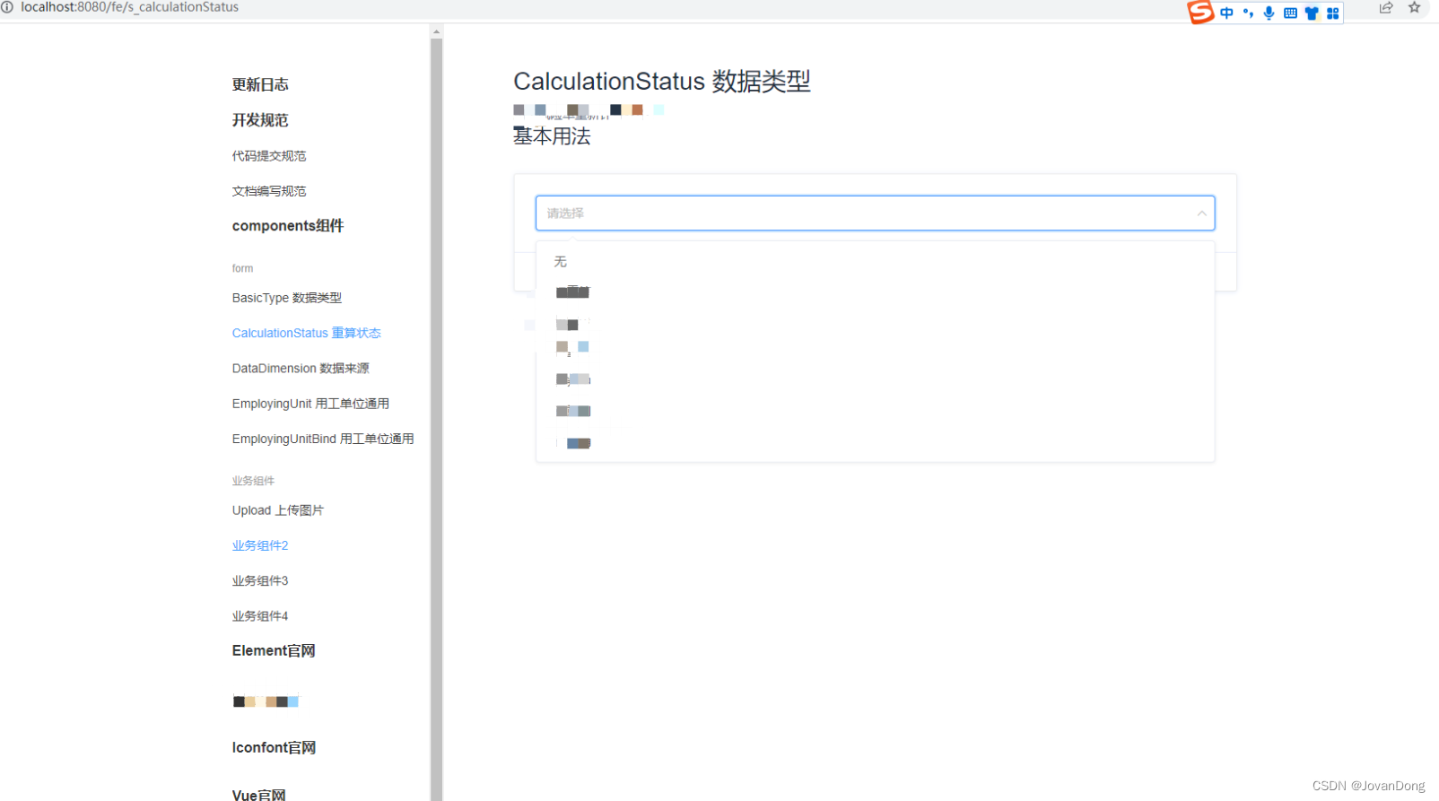Click the localhost URL in address bar

130,7
